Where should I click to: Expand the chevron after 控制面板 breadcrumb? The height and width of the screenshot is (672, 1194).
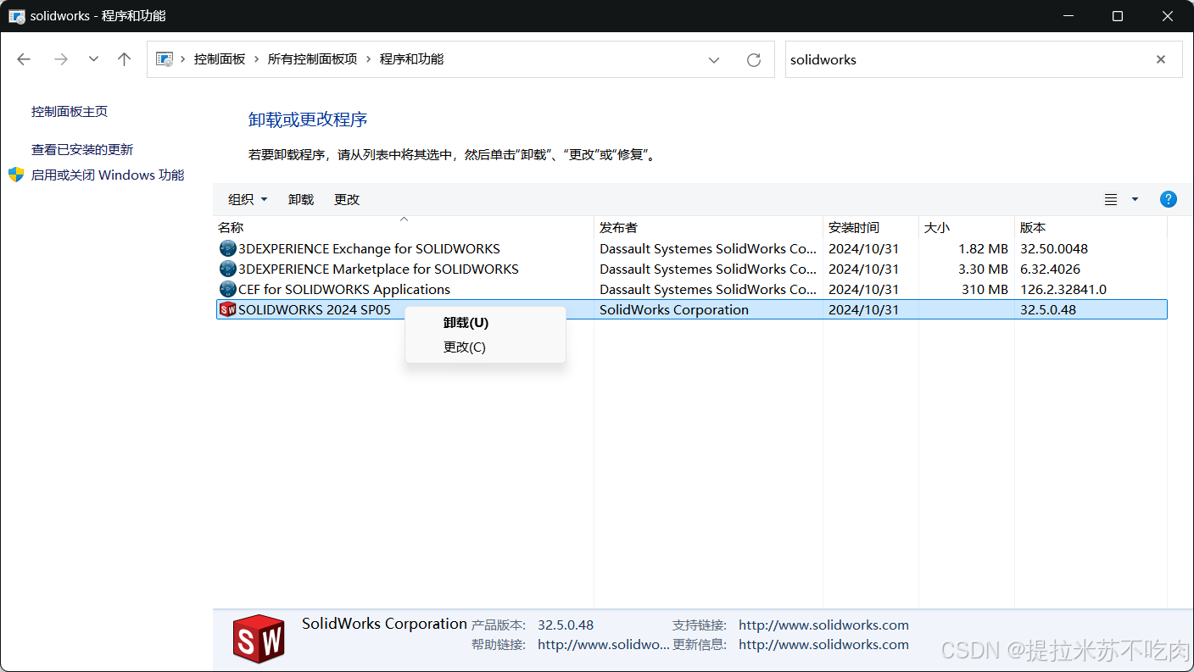click(257, 59)
